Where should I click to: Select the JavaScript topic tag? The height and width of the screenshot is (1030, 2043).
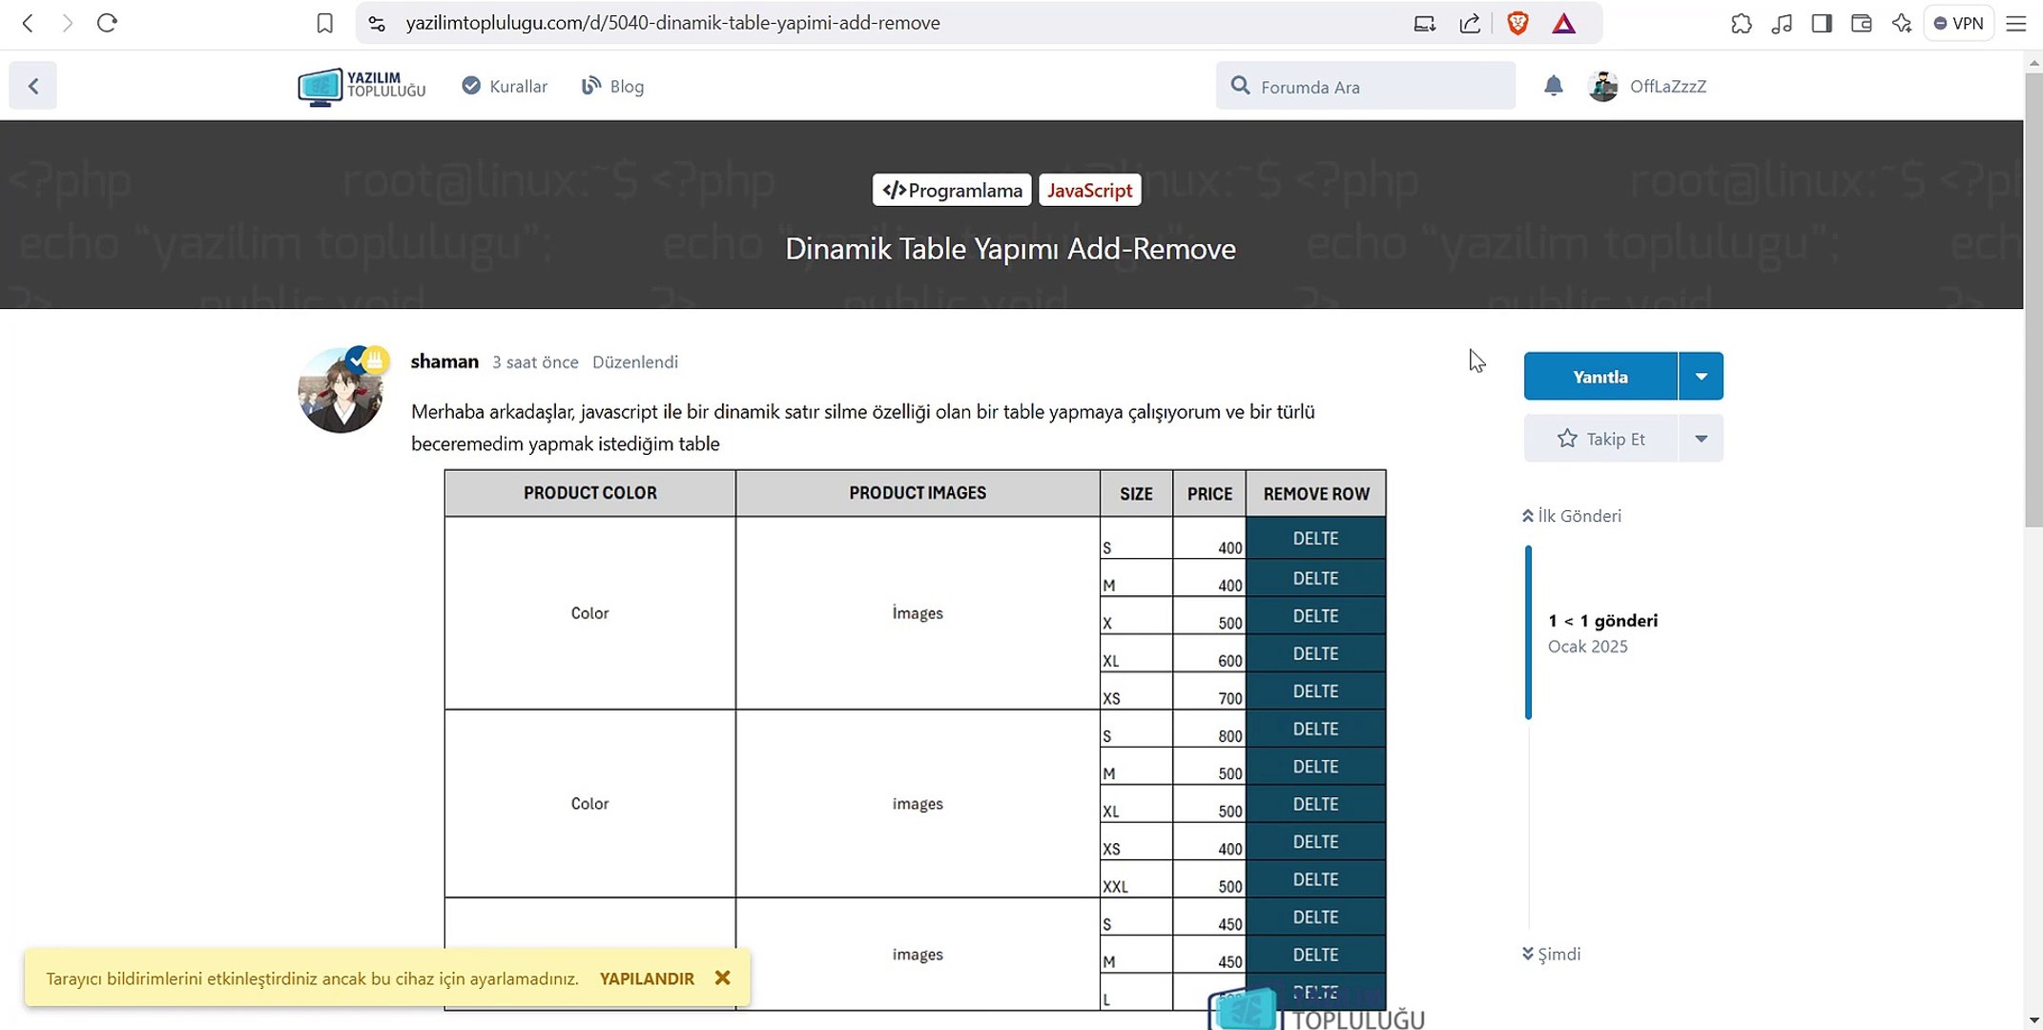tap(1089, 190)
